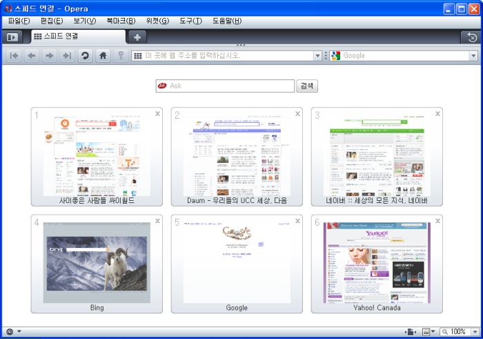
Task: Click the rewind navigation button
Action: [14, 56]
